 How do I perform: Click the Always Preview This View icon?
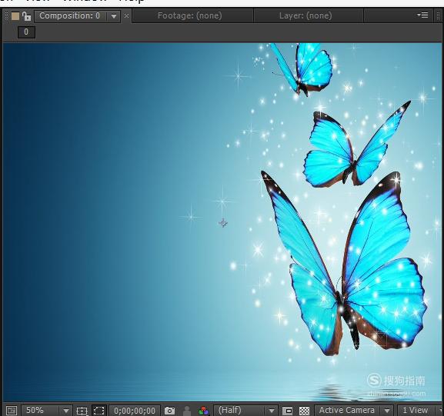pyautogui.click(x=12, y=411)
